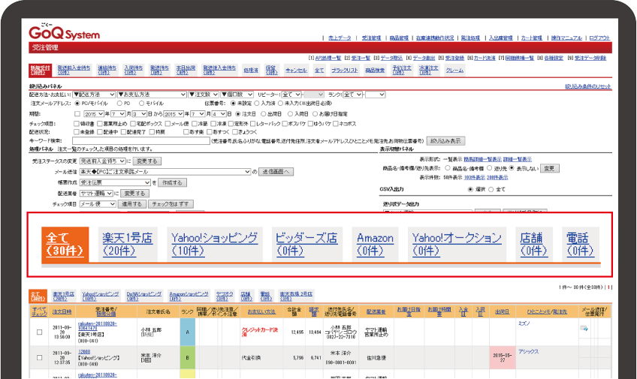Tick the checkbox for 米本 洋介 order row

[x=39, y=357]
